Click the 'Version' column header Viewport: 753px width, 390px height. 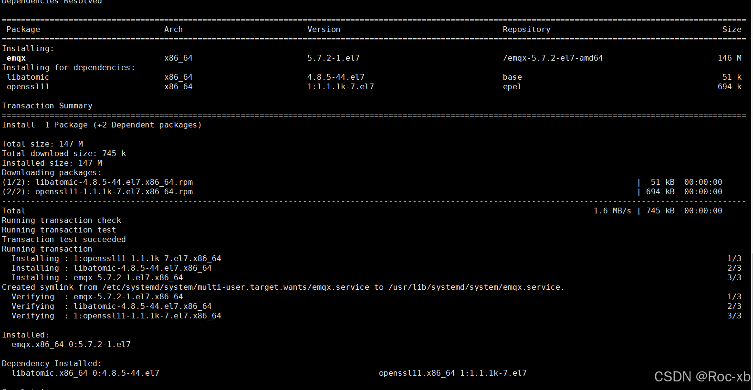[x=324, y=30]
